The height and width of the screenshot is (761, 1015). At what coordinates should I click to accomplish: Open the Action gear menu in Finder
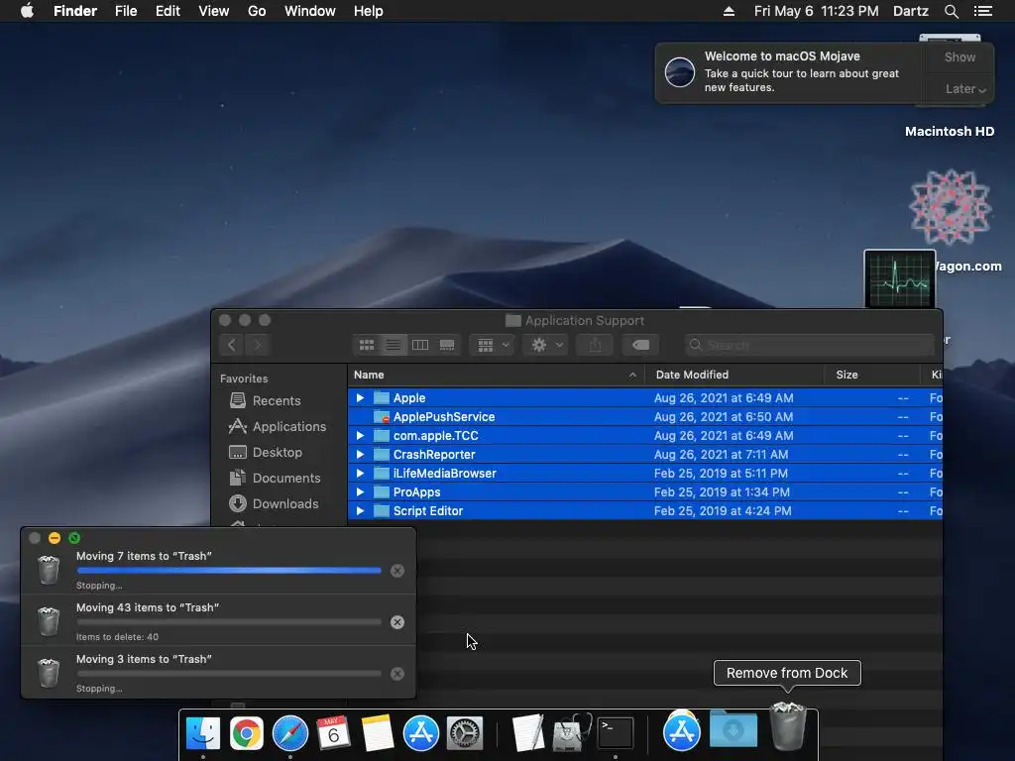(x=546, y=345)
